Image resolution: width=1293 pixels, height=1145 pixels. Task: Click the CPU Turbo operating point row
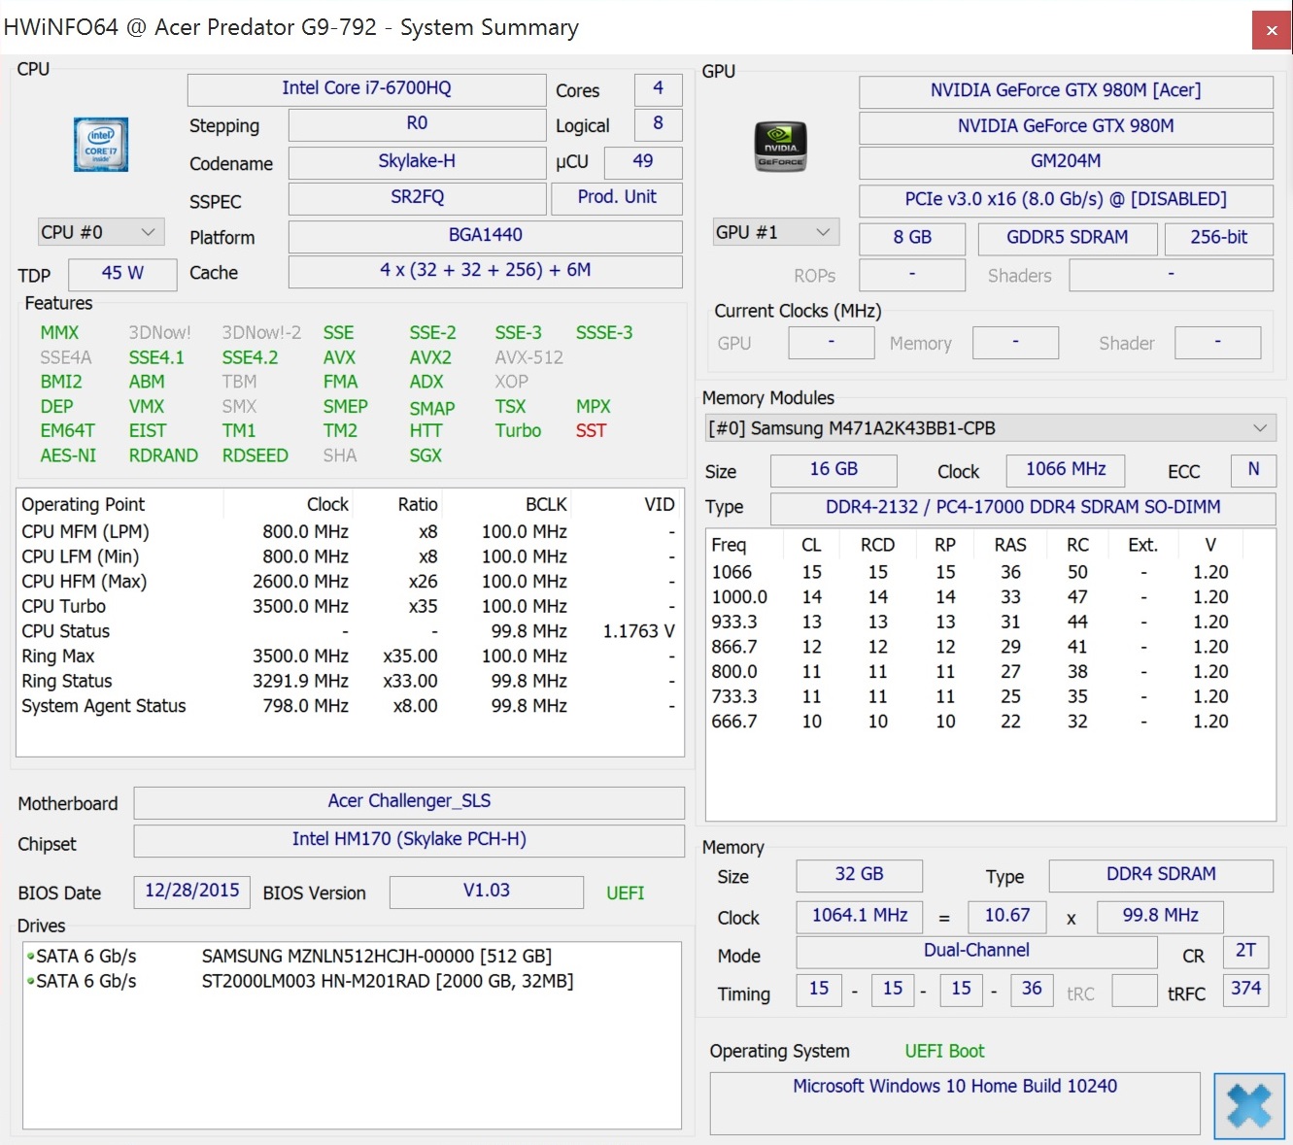click(349, 606)
